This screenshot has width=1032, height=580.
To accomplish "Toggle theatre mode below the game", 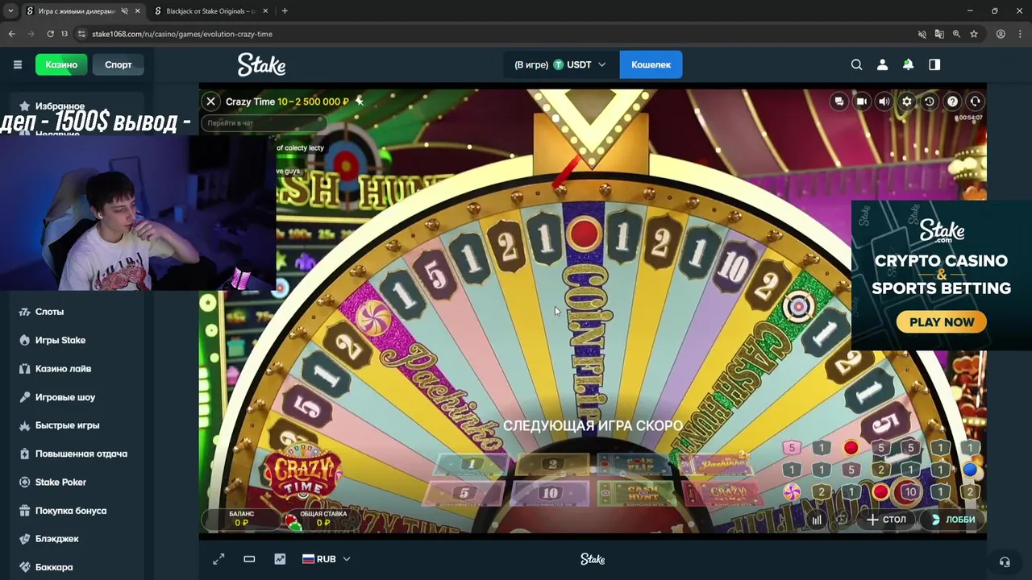I will coord(249,559).
